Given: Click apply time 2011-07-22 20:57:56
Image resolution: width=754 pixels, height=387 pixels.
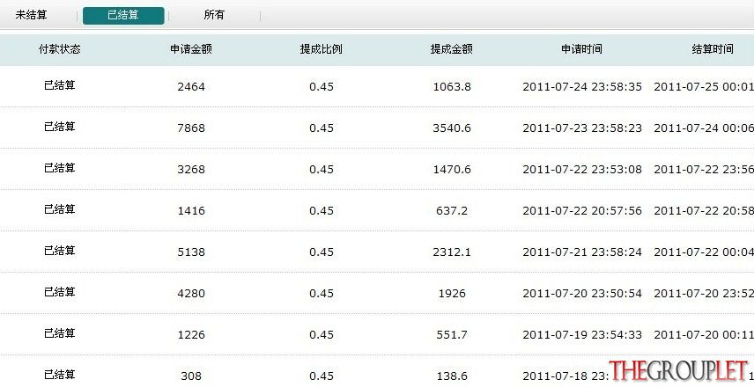Looking at the screenshot, I should point(582,211).
